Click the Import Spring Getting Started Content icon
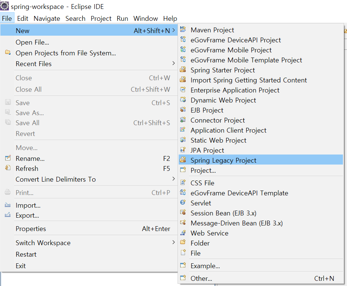This screenshot has width=347, height=286. point(183,79)
